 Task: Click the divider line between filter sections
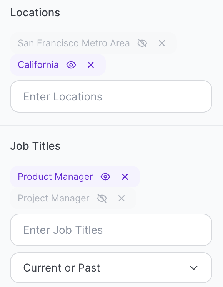tap(111, 125)
